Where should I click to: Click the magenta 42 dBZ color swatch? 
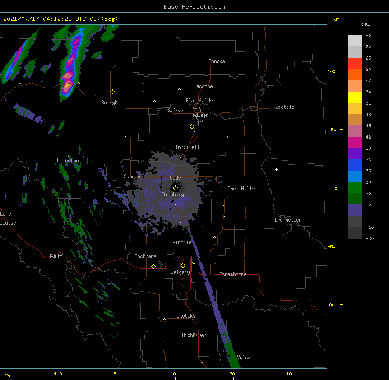355,142
